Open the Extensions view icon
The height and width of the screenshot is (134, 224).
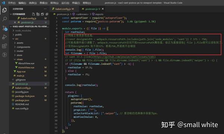[4, 46]
